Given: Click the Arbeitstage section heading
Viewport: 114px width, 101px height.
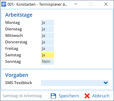Looking at the screenshot, I should click(x=19, y=15).
